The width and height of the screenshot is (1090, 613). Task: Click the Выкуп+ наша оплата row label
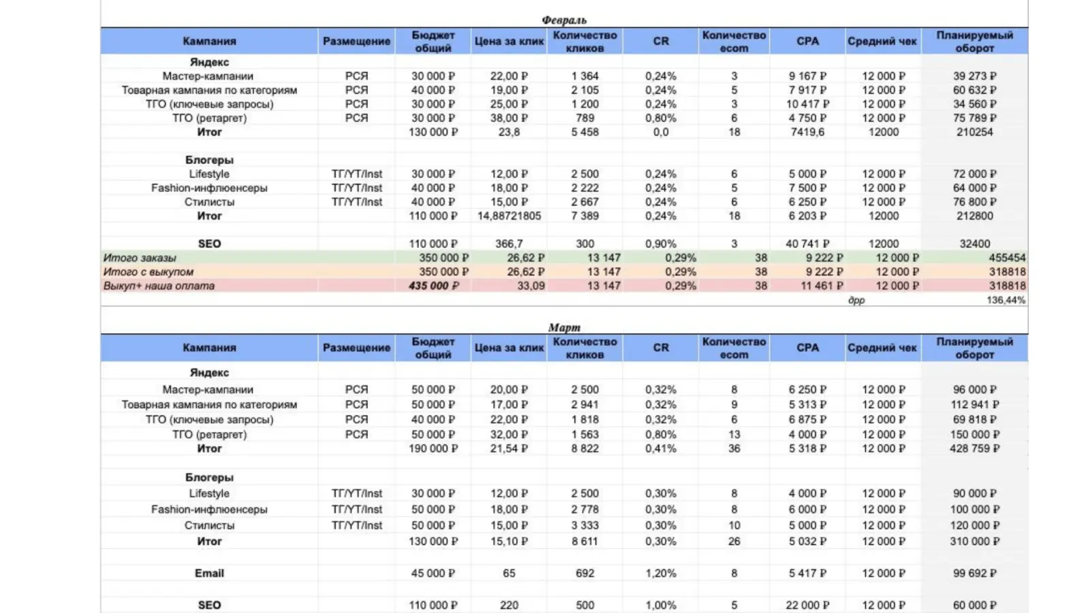click(x=159, y=285)
